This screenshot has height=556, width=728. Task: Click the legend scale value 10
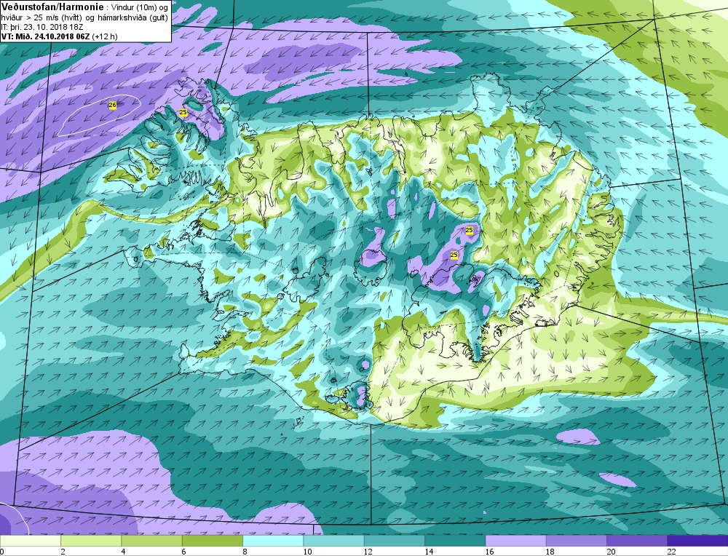(306, 552)
